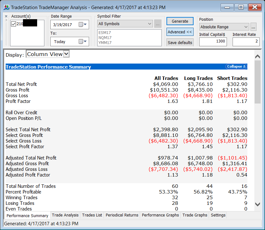The width and height of the screenshot is (265, 230).
Task: Click the Advanced << button
Action: (x=180, y=32)
